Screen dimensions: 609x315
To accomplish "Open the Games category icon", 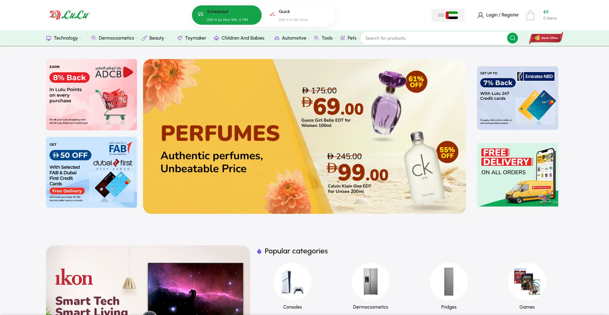I will (x=527, y=282).
